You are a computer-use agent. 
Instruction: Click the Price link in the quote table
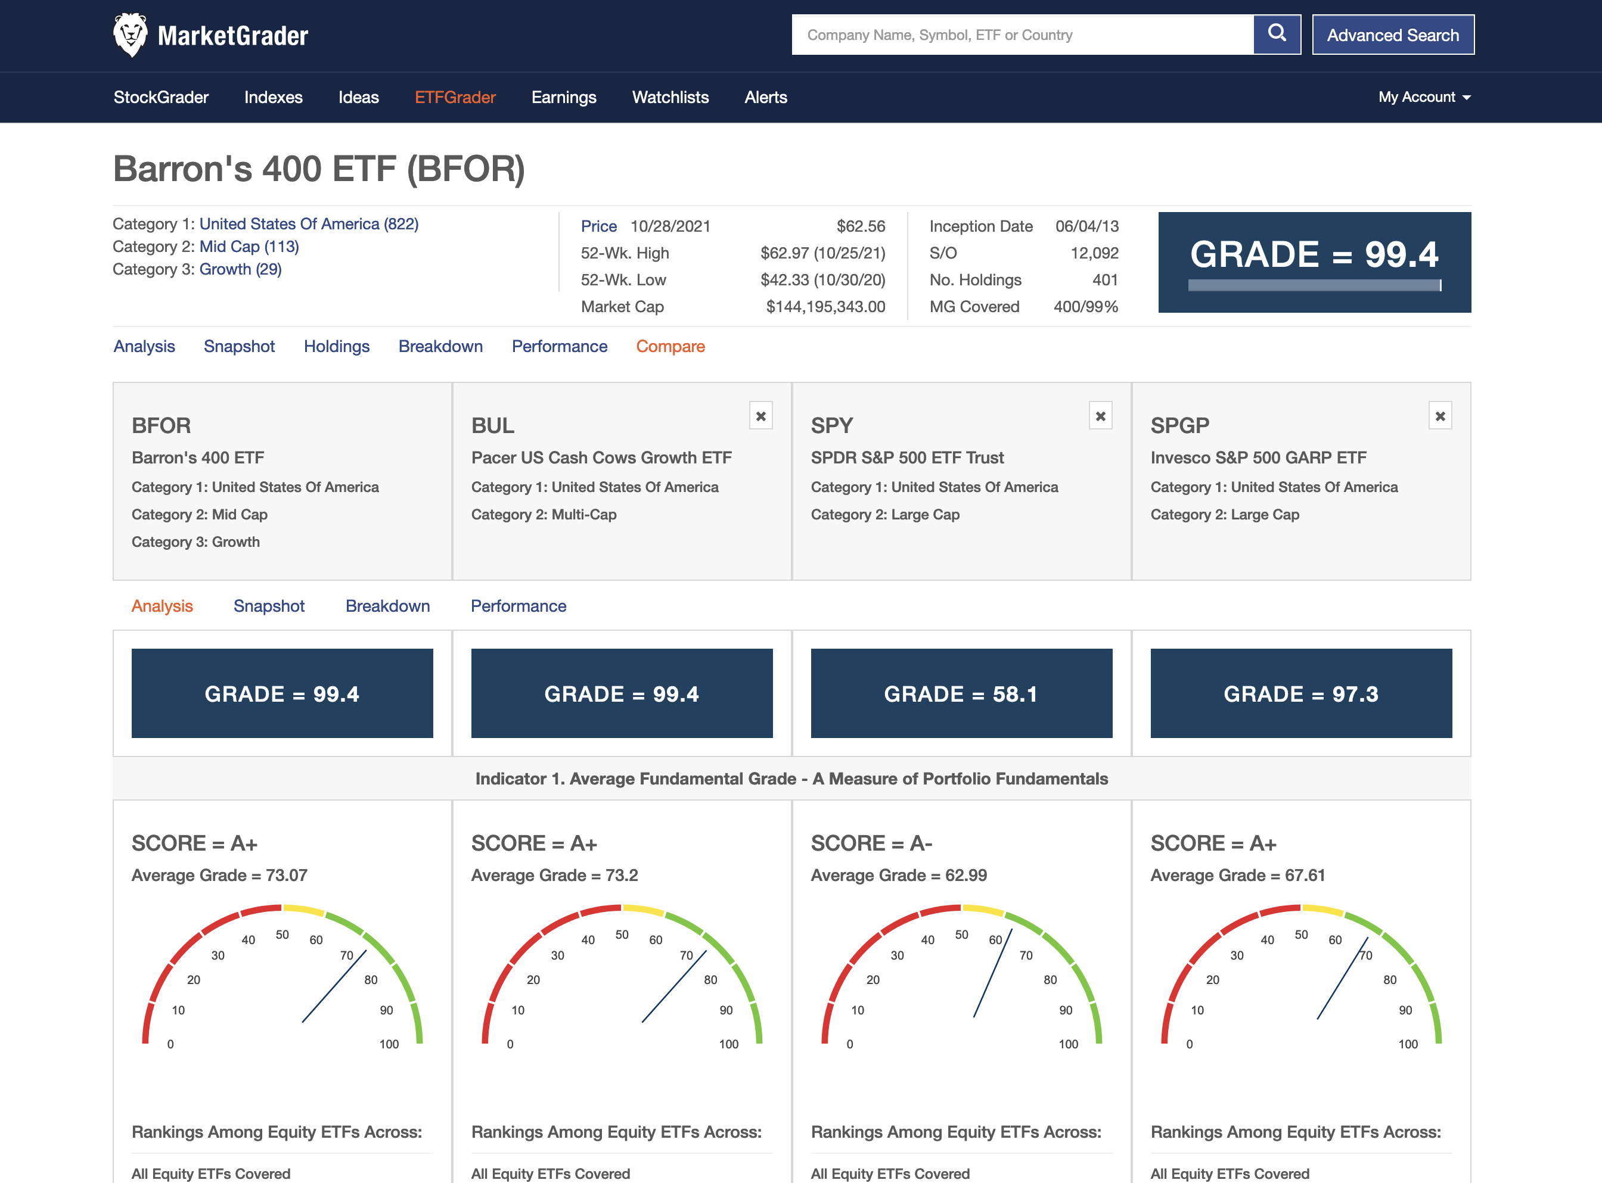[x=598, y=226]
